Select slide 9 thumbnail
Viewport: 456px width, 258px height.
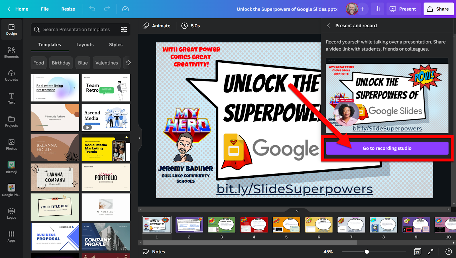(x=416, y=225)
